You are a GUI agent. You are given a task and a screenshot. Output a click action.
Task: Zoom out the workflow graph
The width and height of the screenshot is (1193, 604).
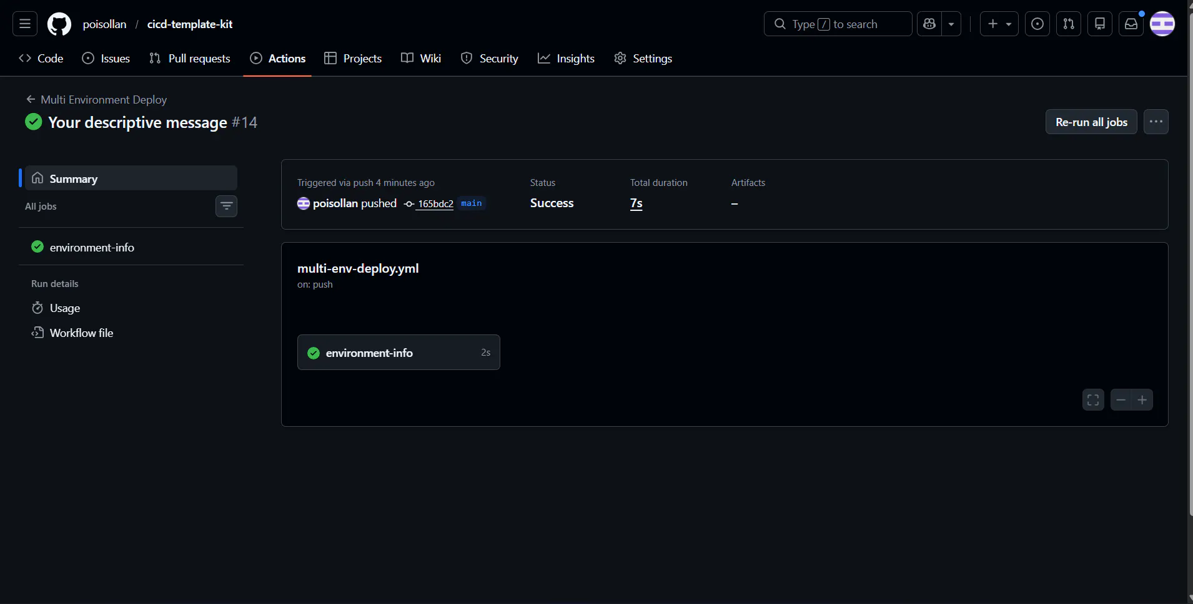1121,400
